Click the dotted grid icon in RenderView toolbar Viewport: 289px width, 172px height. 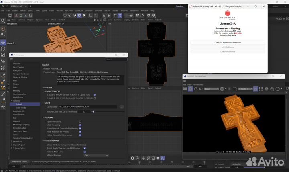pos(261,89)
